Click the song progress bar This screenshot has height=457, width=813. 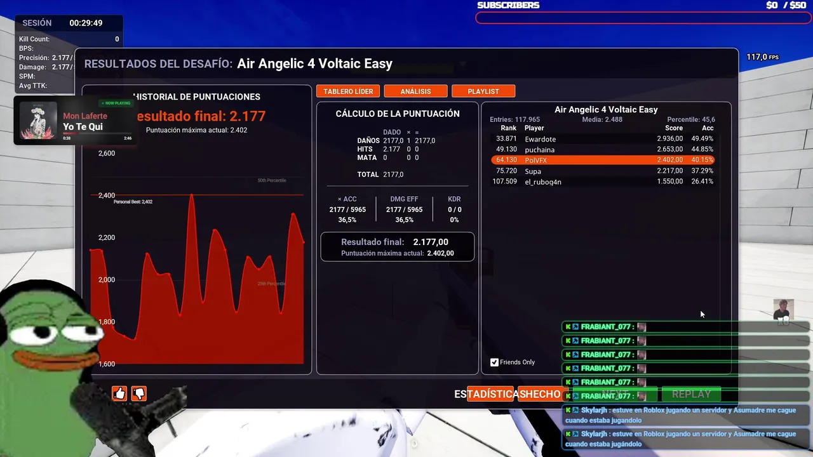click(x=97, y=133)
